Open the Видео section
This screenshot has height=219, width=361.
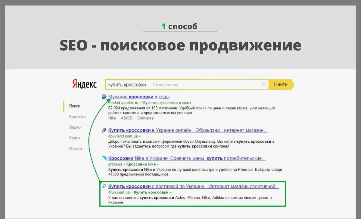tap(75, 127)
